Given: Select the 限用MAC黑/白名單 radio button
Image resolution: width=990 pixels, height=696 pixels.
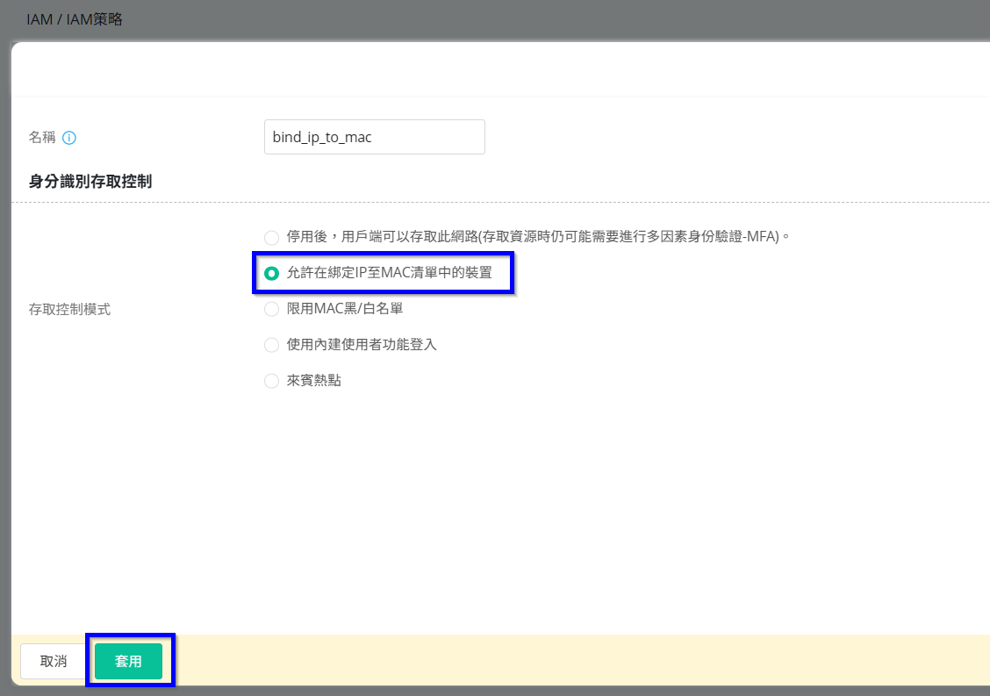Looking at the screenshot, I should [x=271, y=309].
